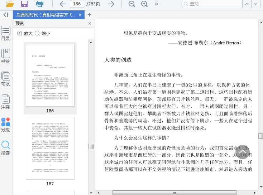Click the attribution text André Breton
The width and height of the screenshot is (263, 195).
click(226, 43)
